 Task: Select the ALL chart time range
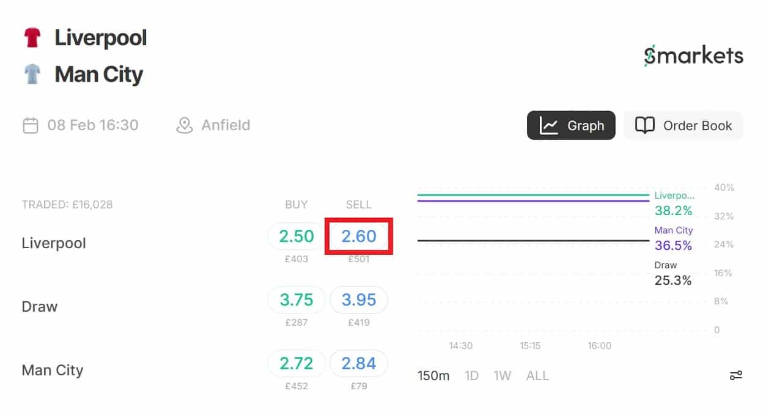click(x=537, y=376)
